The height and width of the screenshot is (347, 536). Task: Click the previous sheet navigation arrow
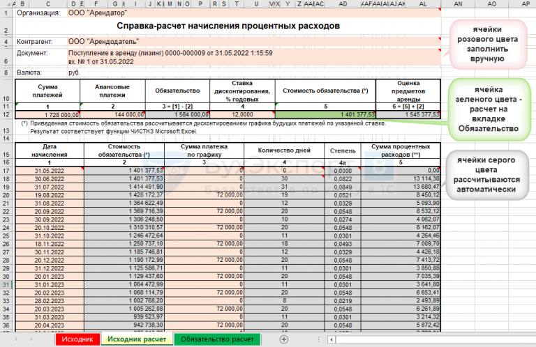coord(16,339)
